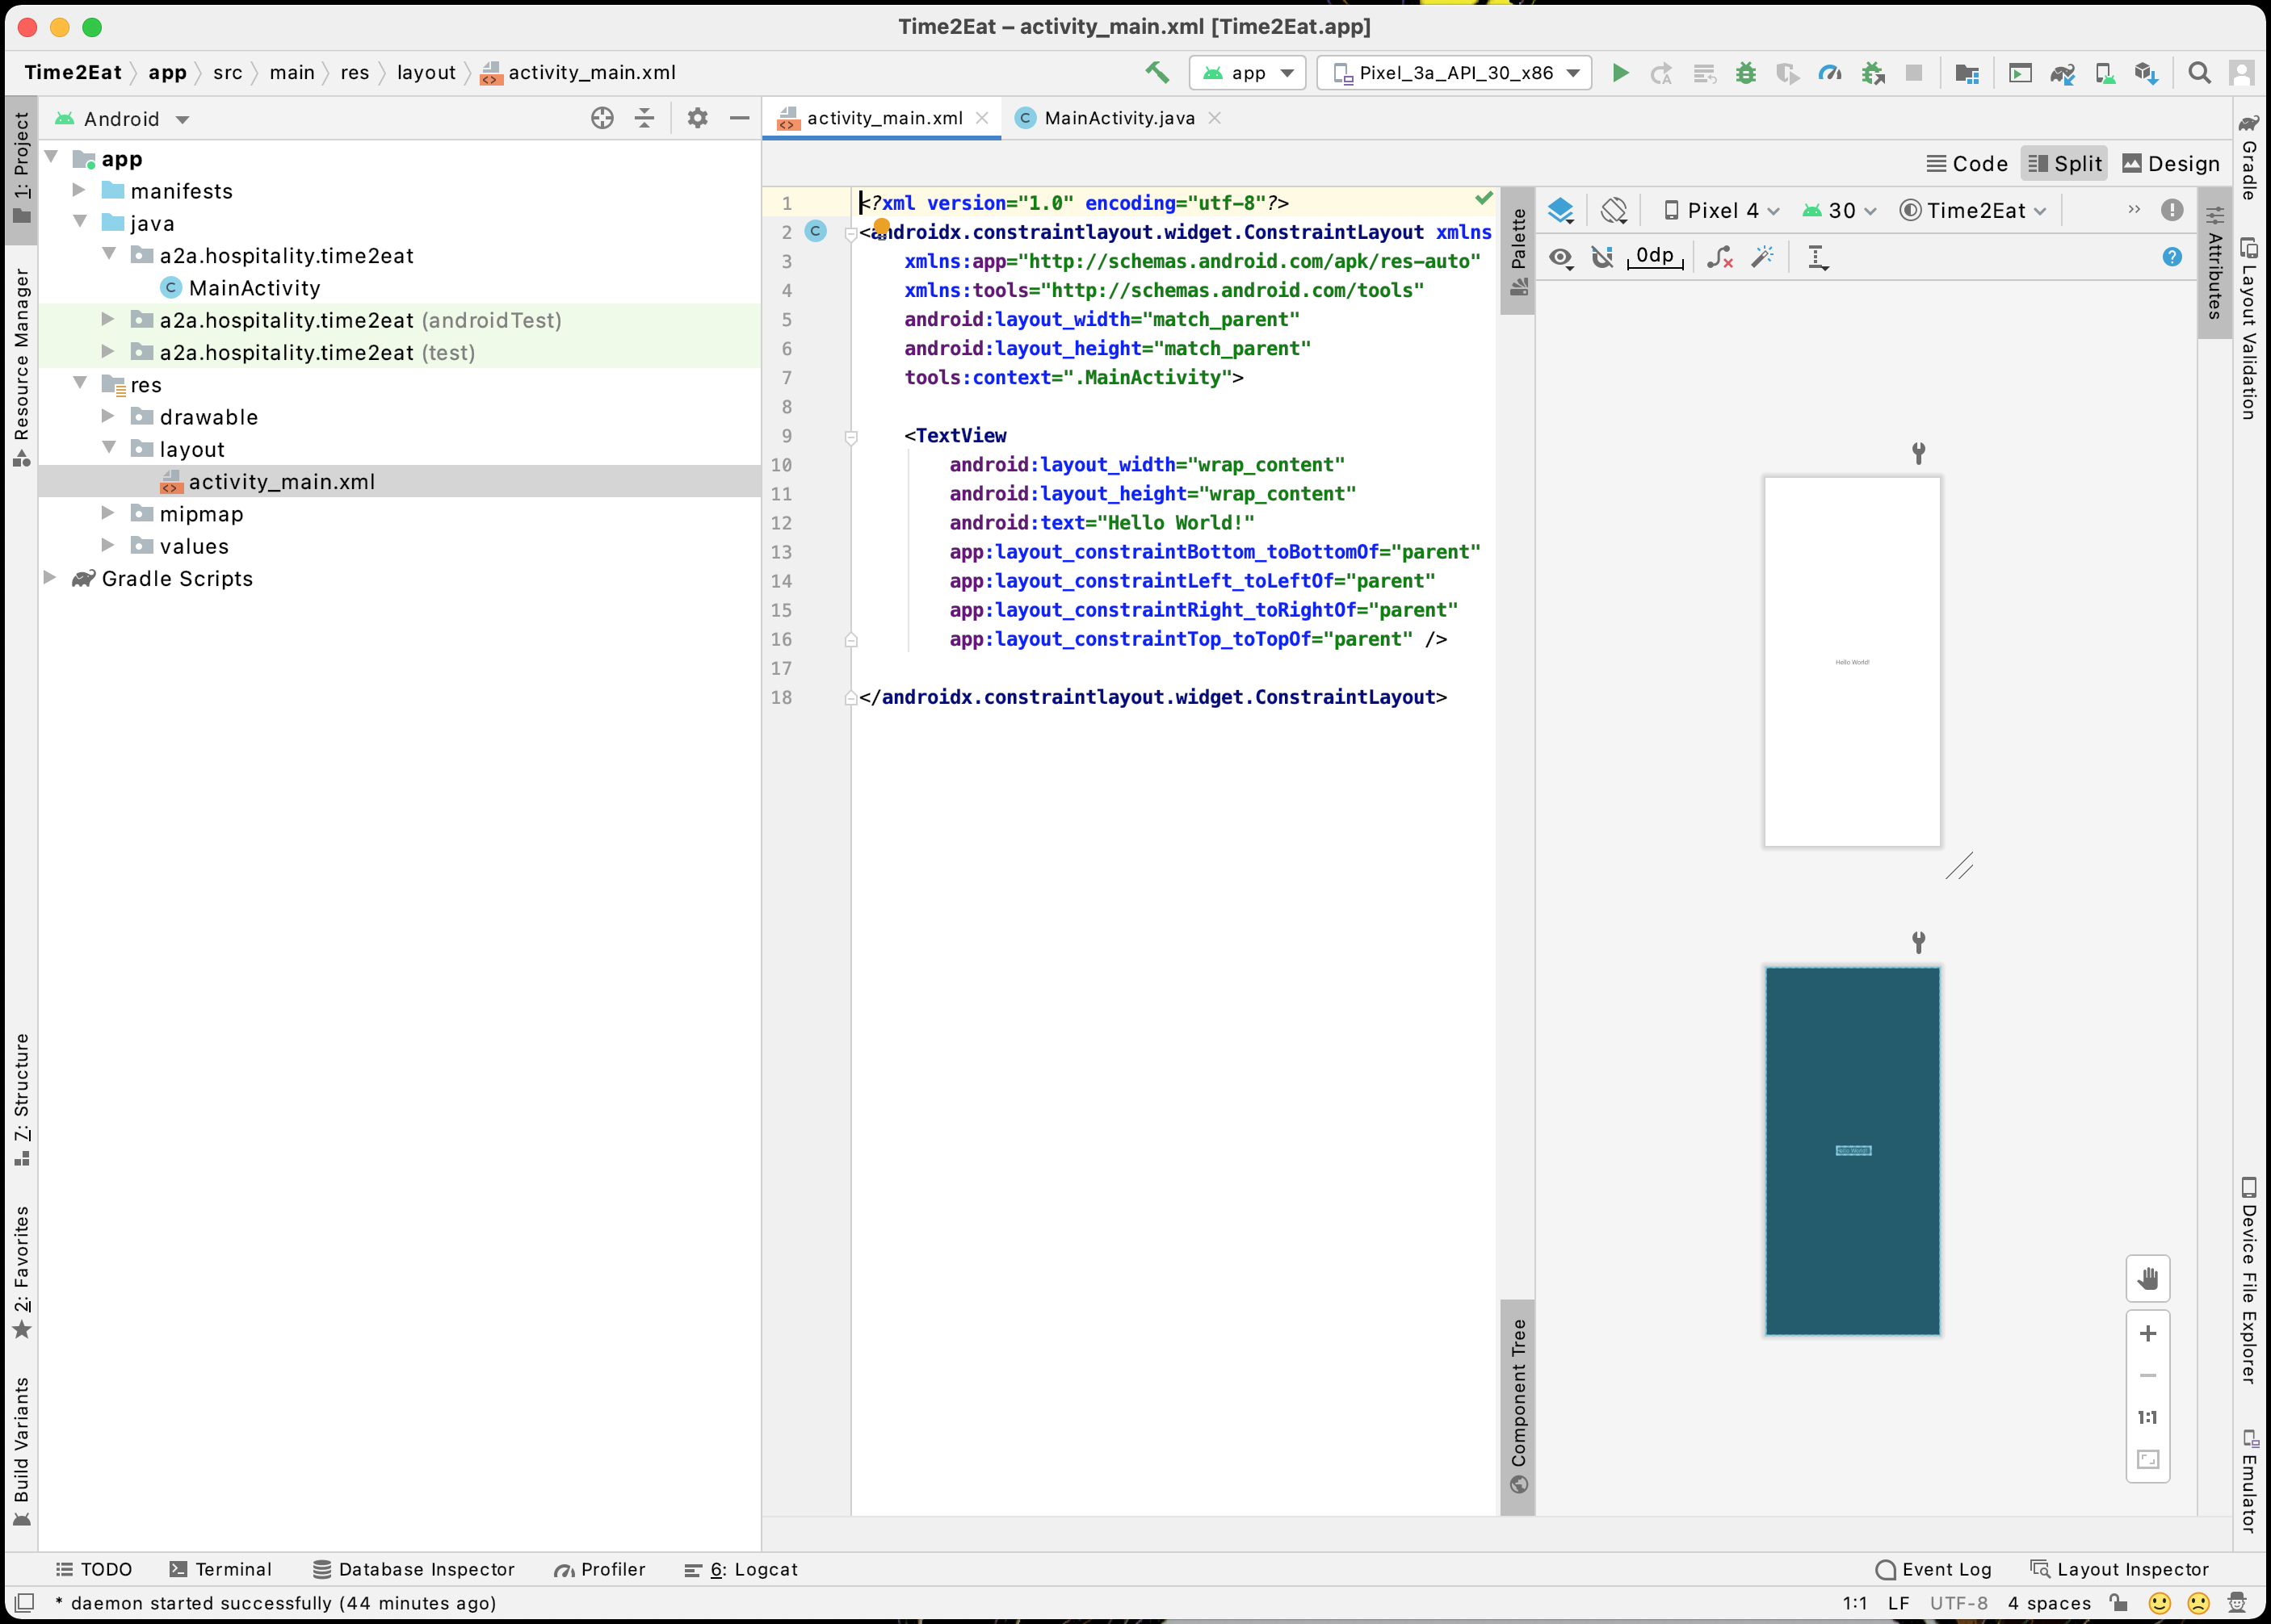Expand the Gradle Scripts tree node
This screenshot has height=1624, width=2271.
[50, 578]
